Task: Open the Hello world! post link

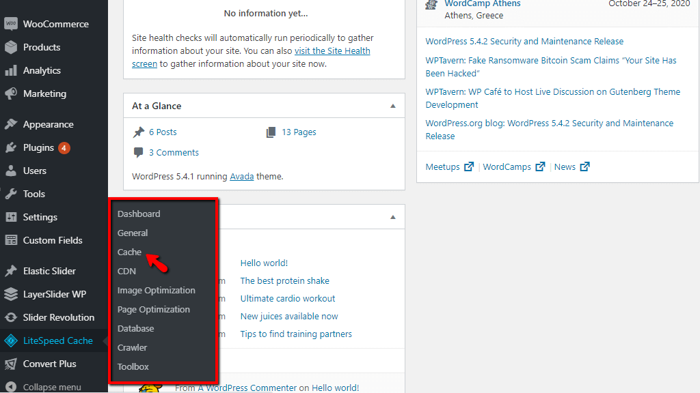Action: click(265, 263)
